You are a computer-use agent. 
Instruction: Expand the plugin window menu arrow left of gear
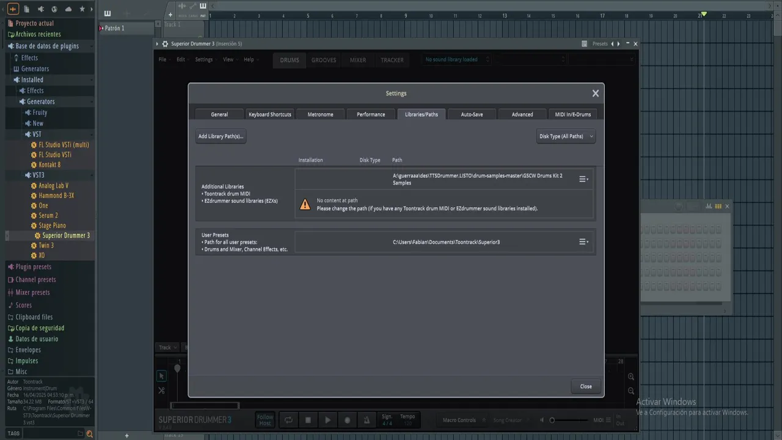coord(157,44)
